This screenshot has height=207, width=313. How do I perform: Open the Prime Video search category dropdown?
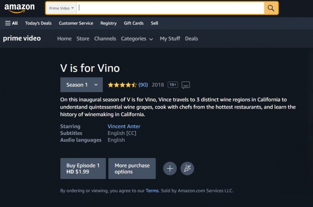coord(61,8)
